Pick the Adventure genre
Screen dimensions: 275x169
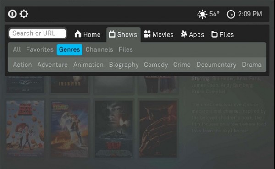click(x=52, y=65)
